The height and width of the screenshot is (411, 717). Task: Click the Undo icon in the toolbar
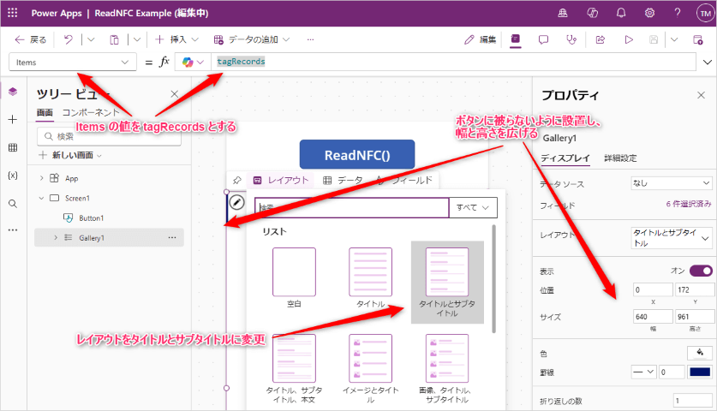(x=68, y=39)
